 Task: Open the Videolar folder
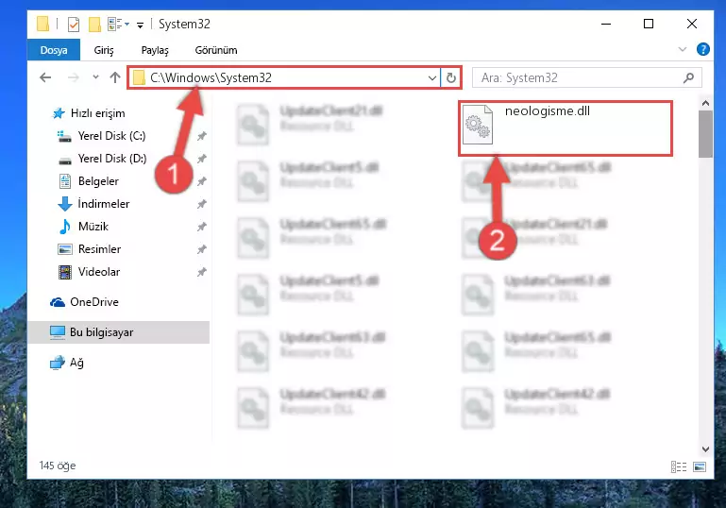pyautogui.click(x=99, y=272)
